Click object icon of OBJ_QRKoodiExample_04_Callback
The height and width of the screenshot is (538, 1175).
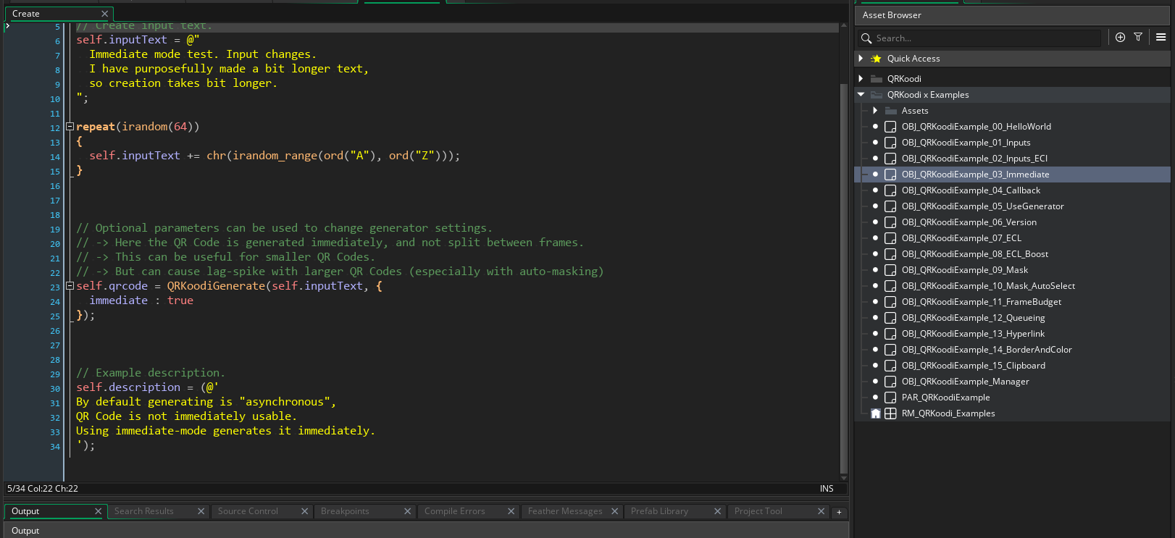890,190
